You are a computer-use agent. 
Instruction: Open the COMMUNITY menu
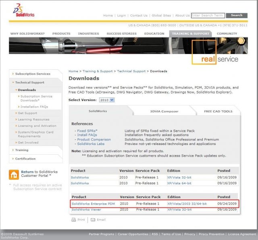pos(227,33)
